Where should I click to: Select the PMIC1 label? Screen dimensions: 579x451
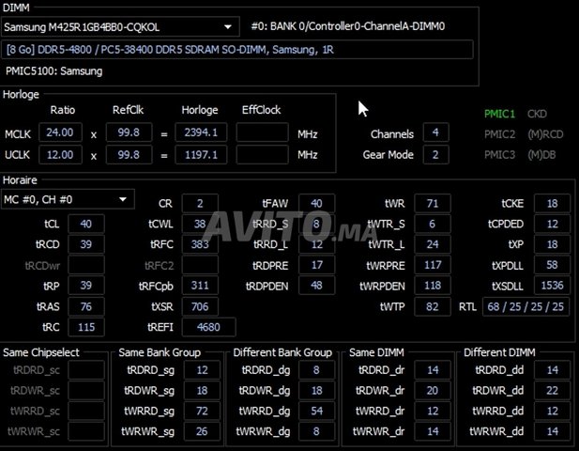click(499, 114)
